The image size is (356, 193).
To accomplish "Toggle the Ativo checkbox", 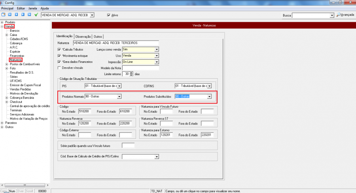I will [x=109, y=15].
